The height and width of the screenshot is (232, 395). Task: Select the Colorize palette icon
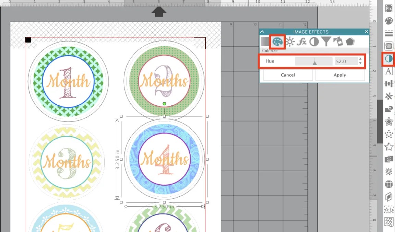point(277,42)
